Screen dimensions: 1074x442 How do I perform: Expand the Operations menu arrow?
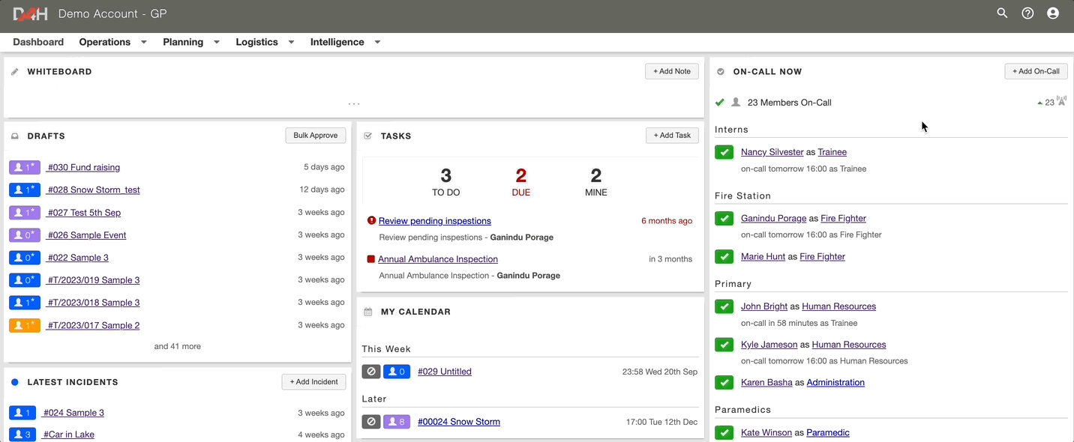point(143,42)
